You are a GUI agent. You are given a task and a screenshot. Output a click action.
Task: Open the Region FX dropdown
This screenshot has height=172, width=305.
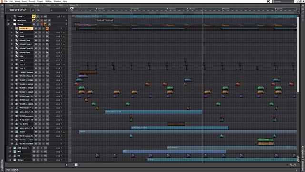point(75,5)
